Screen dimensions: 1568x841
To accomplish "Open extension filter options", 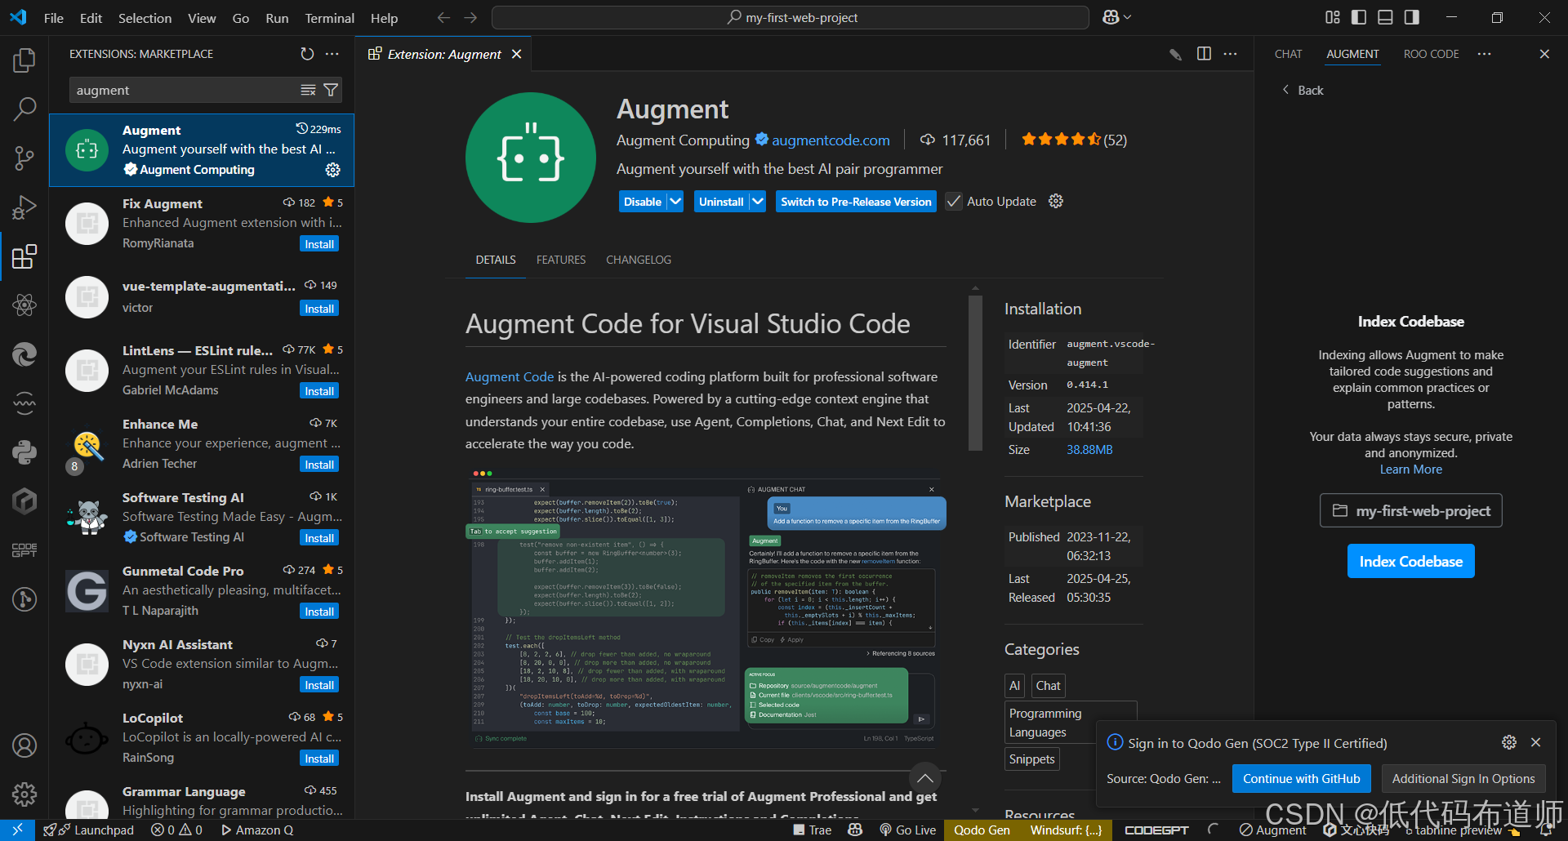I will point(331,90).
